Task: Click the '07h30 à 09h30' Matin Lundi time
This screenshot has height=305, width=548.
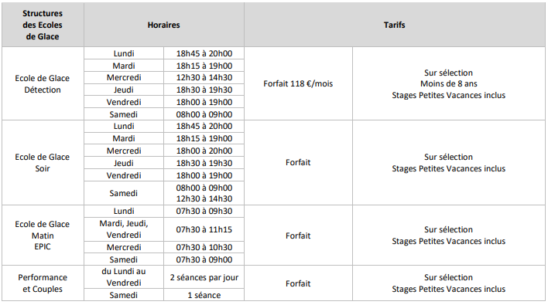Action: (204, 211)
